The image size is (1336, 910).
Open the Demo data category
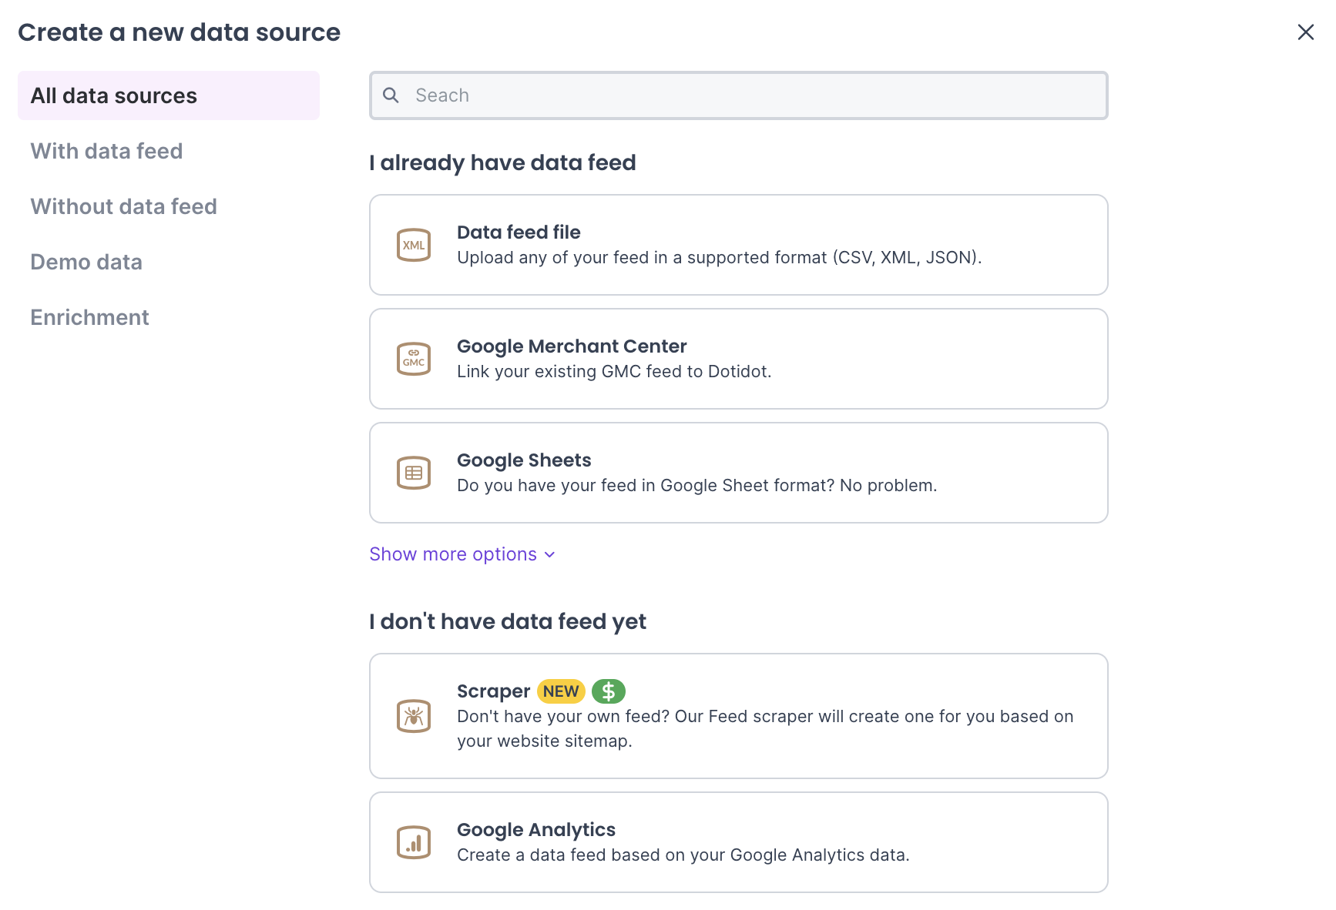pos(86,262)
